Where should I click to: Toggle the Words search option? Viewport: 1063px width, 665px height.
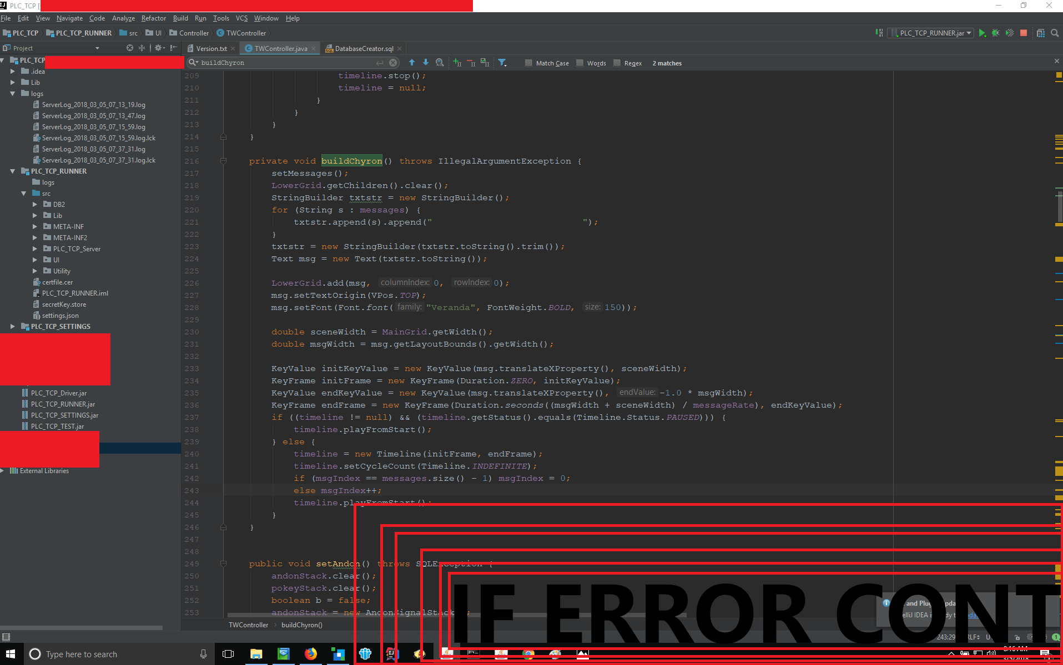coord(579,63)
